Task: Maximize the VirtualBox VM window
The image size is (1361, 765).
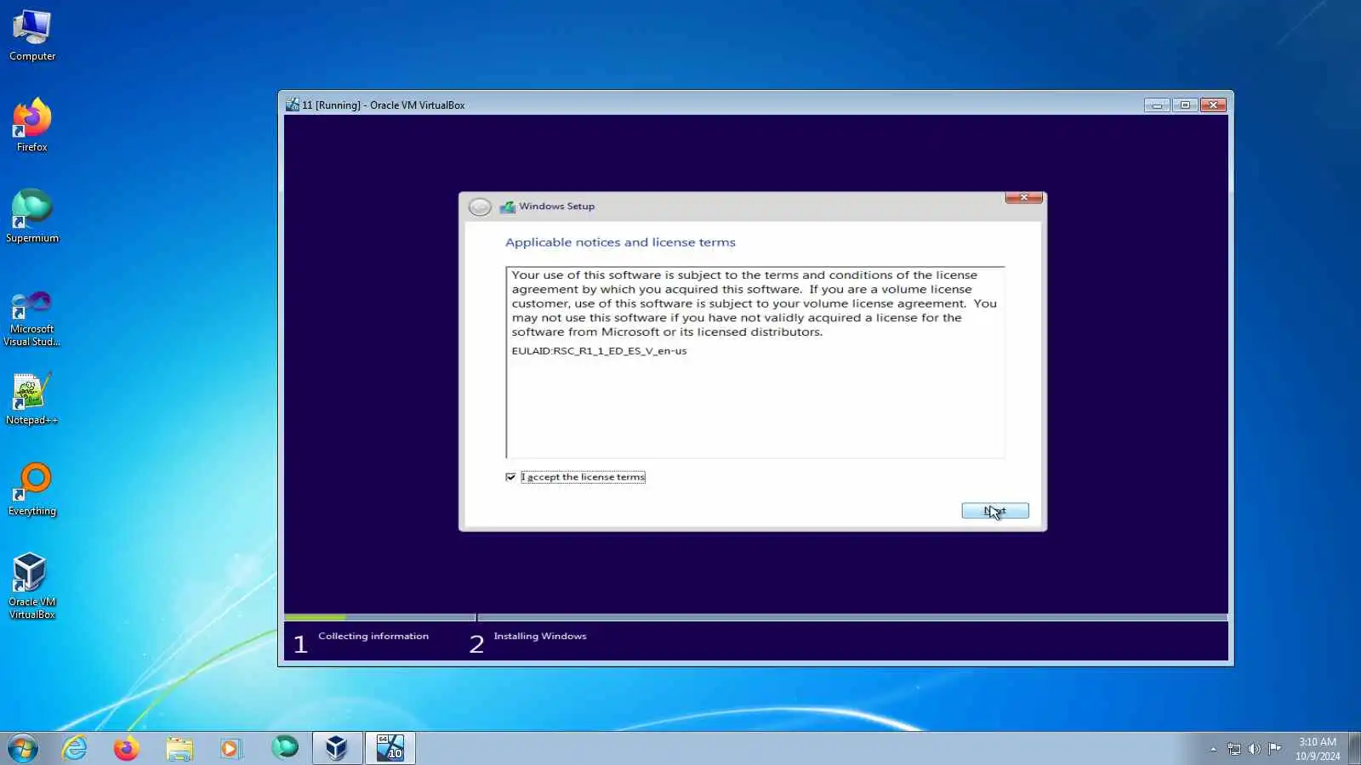Action: coord(1185,105)
